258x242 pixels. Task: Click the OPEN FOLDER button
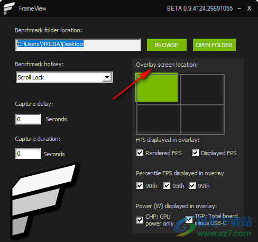(214, 45)
